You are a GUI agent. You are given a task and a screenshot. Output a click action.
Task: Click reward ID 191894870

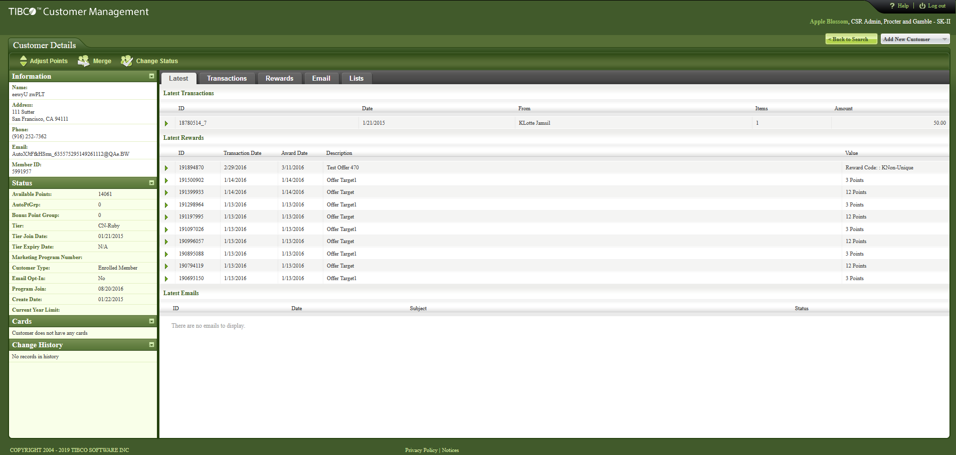click(x=191, y=167)
